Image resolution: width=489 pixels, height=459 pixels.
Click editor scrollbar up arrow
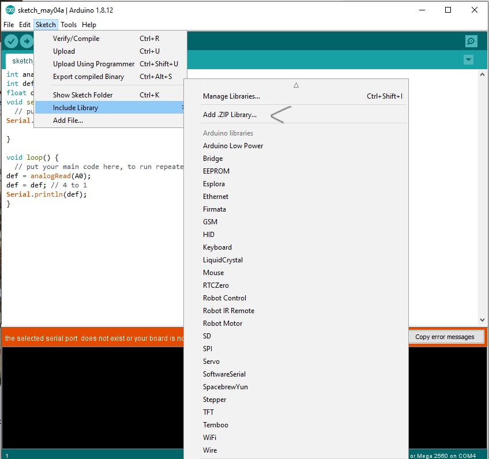pos(482,74)
